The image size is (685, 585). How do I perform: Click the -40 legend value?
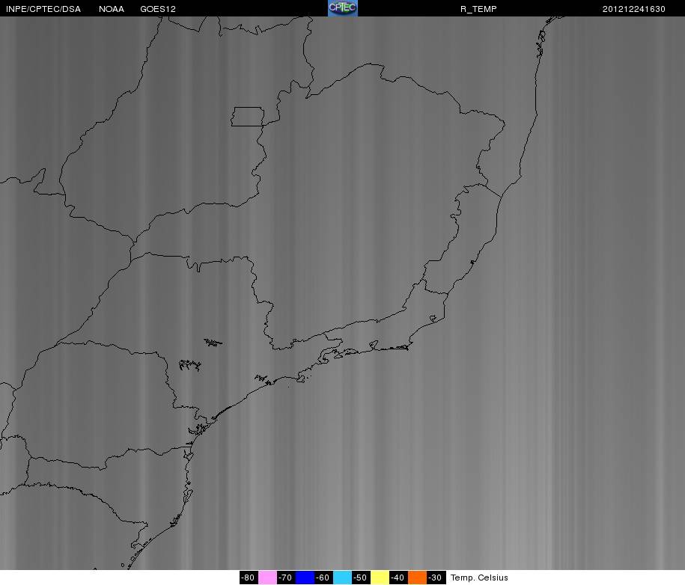[x=398, y=578]
